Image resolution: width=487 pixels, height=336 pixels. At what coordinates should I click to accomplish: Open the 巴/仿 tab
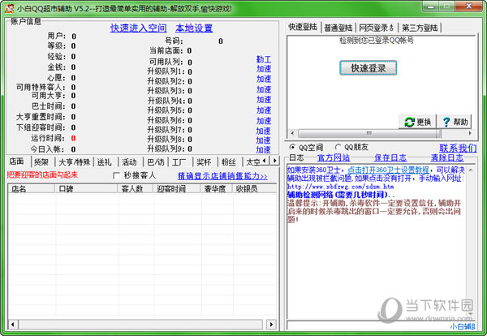[156, 162]
